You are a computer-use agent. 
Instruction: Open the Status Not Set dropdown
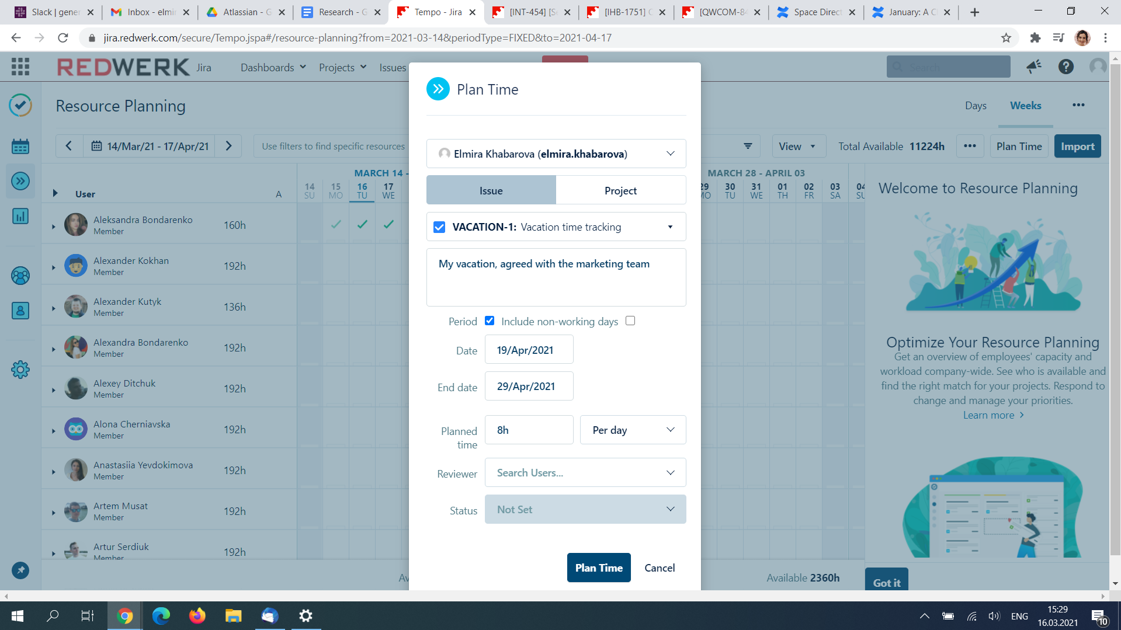[x=585, y=509]
